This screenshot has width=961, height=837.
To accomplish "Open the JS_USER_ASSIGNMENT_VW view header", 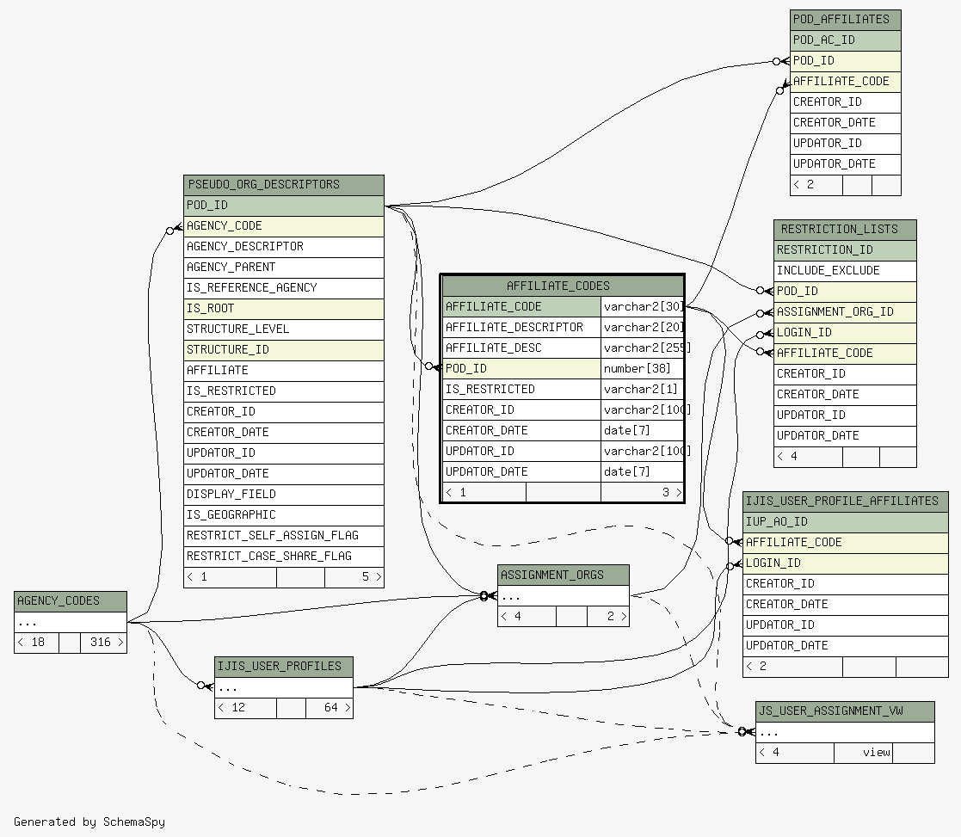I will point(845,711).
